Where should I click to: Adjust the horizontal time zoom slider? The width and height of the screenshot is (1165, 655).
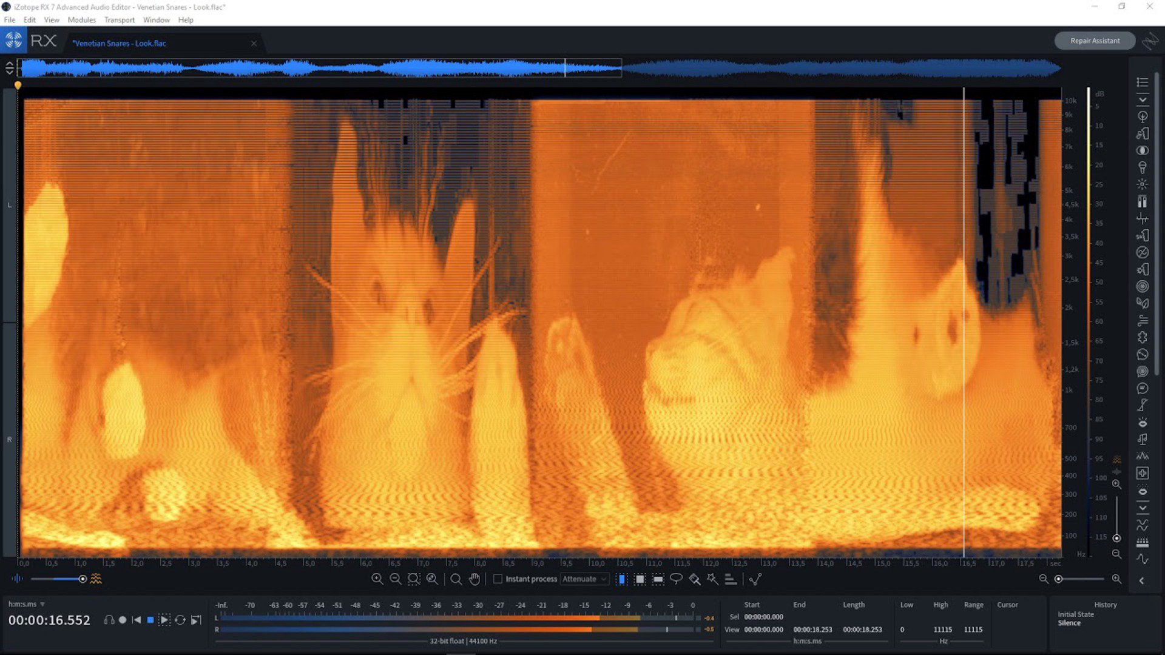[x=1080, y=579]
